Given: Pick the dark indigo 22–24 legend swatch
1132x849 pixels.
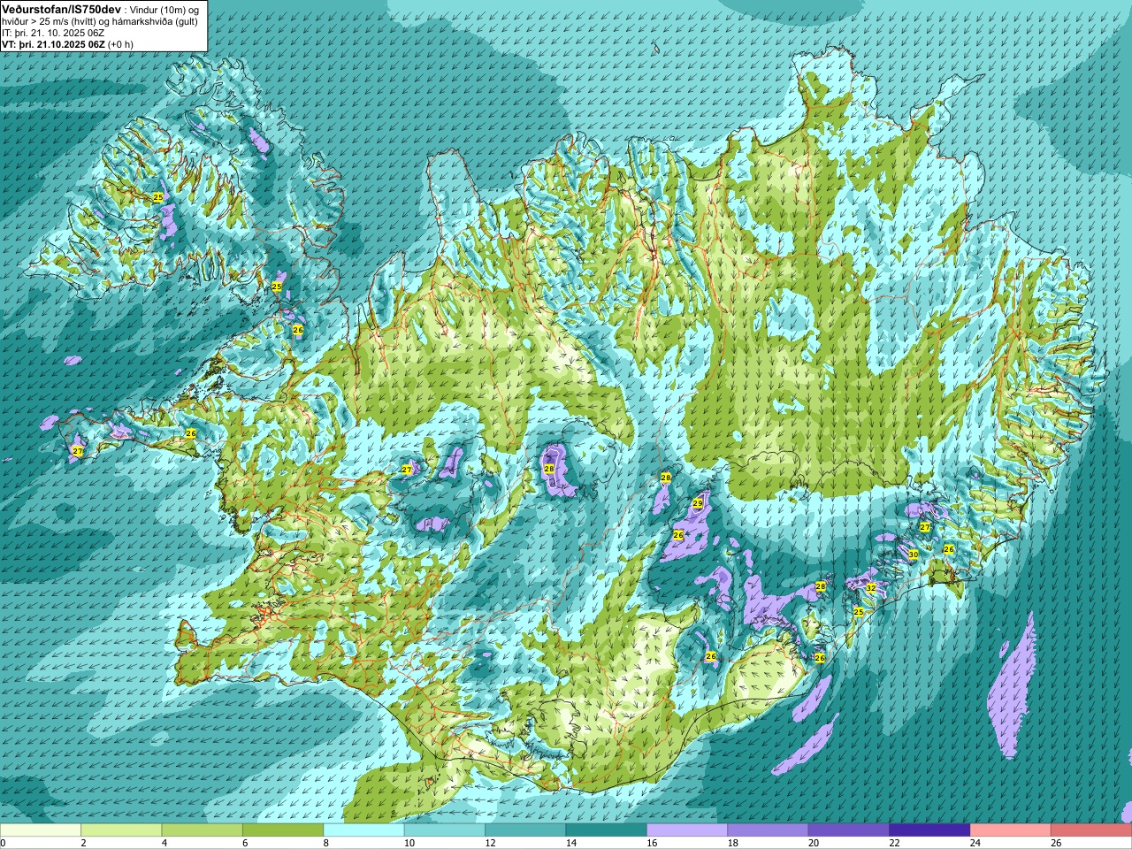Looking at the screenshot, I should coord(929,830).
